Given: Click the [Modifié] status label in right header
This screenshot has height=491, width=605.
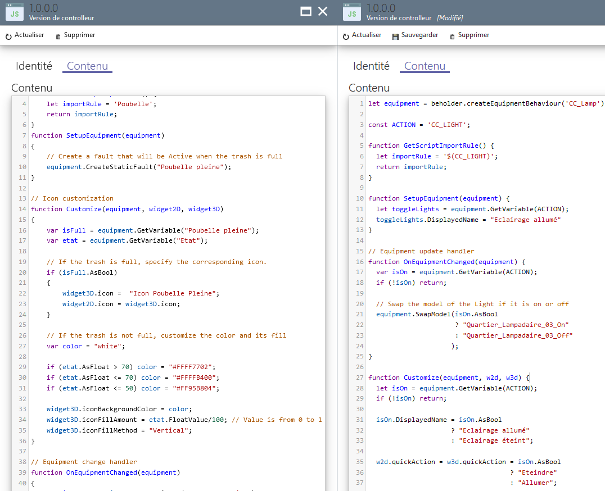Looking at the screenshot, I should (450, 18).
